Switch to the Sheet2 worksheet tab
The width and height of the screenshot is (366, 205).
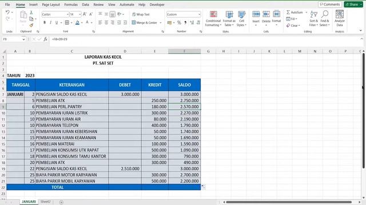tap(45, 202)
